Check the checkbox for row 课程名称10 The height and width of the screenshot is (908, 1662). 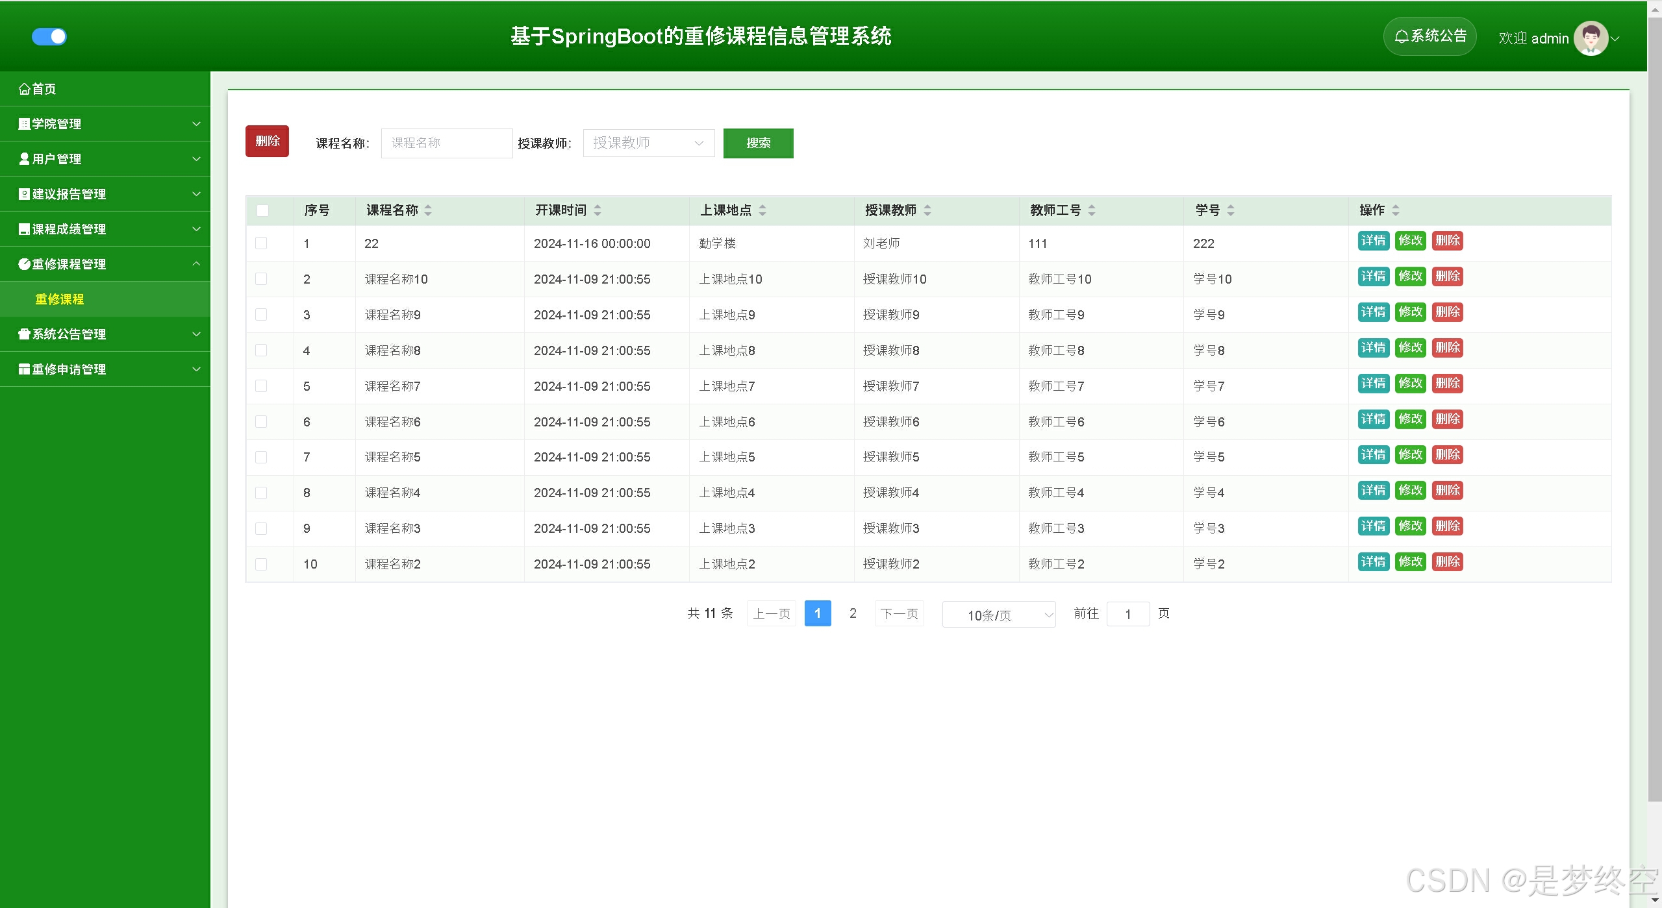pos(261,279)
